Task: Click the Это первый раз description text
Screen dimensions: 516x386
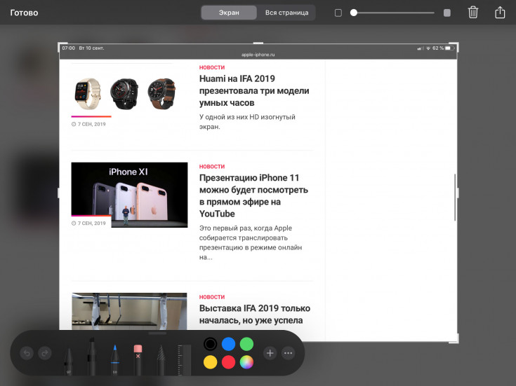Action: tap(251, 242)
